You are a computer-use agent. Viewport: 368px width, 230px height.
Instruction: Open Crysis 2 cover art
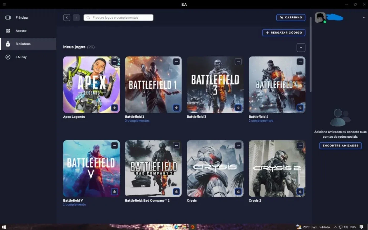(x=277, y=168)
